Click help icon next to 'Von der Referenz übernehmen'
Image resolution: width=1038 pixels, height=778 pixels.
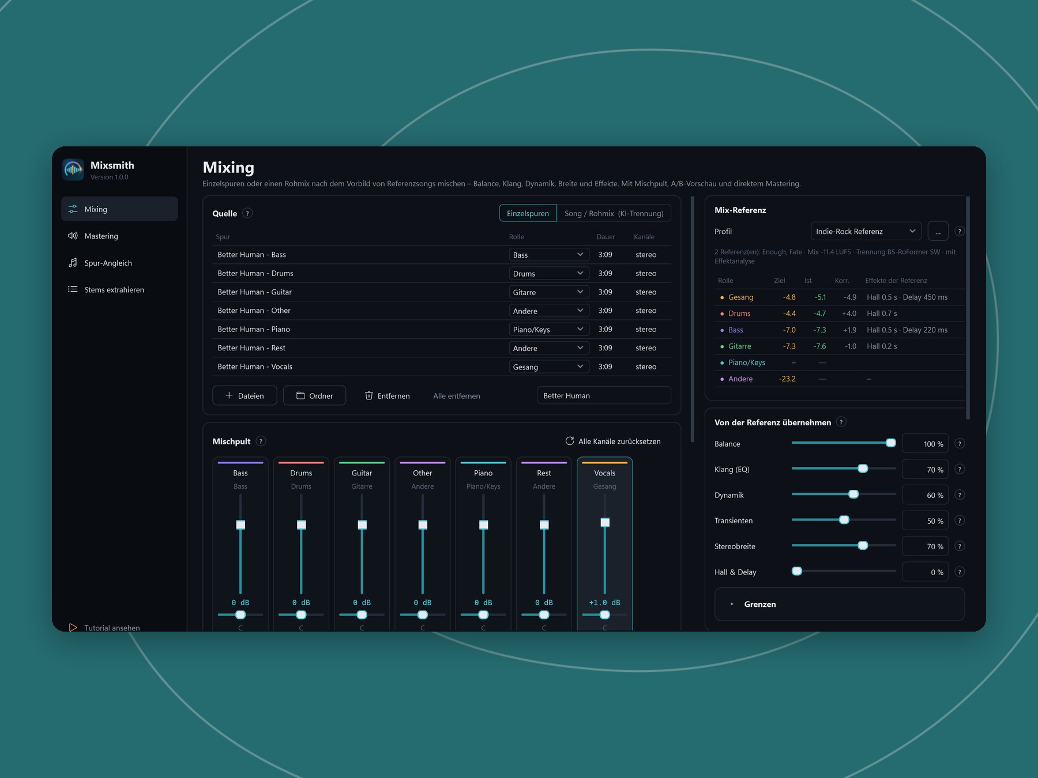click(x=841, y=422)
